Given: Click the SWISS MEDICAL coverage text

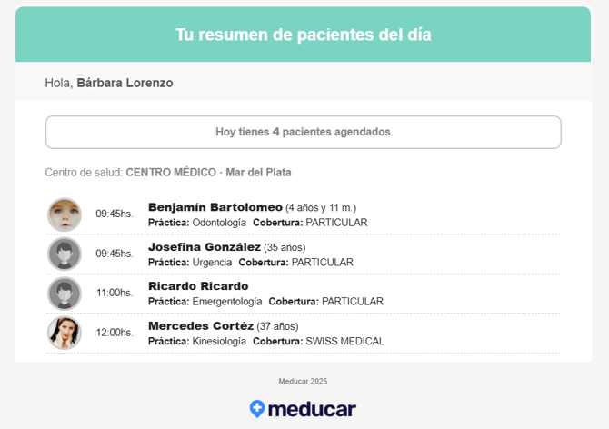Looking at the screenshot, I should [344, 342].
